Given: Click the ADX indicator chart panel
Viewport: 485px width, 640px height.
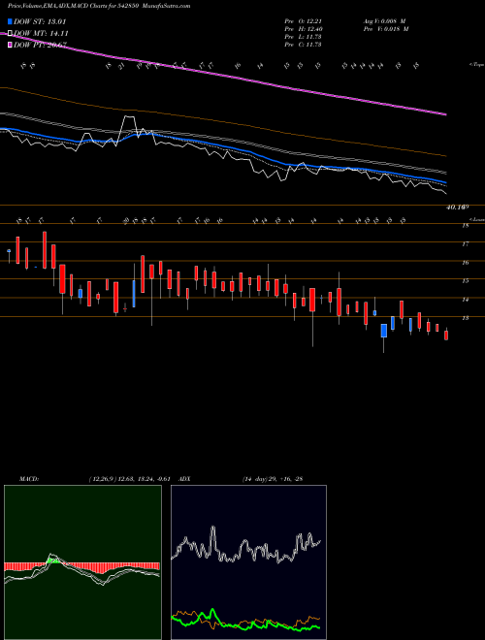Looking at the screenshot, I should click(x=248, y=562).
